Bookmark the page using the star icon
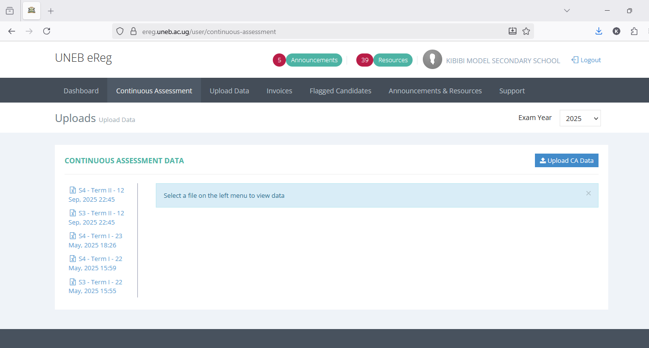The image size is (649, 348). click(x=526, y=31)
